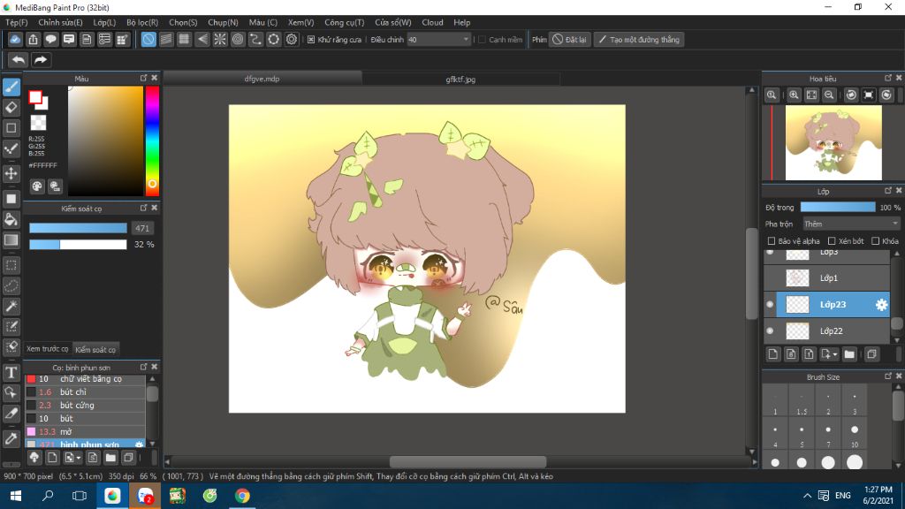This screenshot has width=905, height=509.
Task: Open snap settings gear icon
Action: 292,39
